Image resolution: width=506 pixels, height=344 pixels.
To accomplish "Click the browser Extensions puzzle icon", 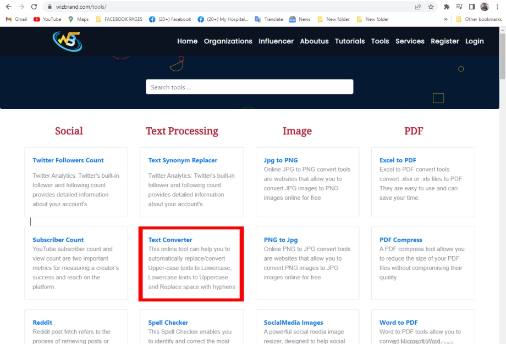I will (446, 7).
